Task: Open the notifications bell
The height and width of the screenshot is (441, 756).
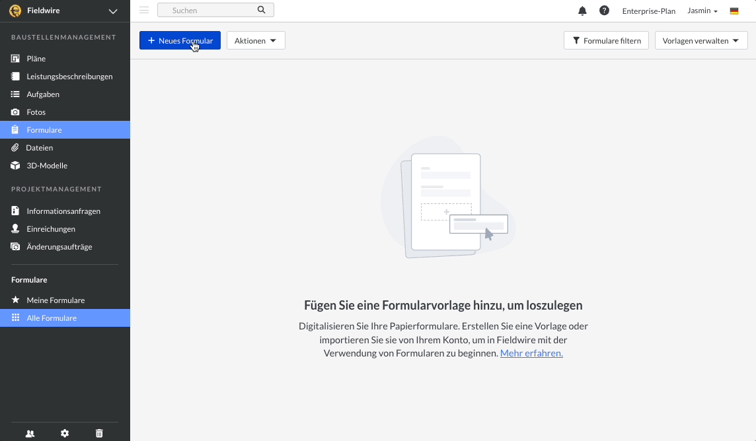Action: [x=582, y=11]
